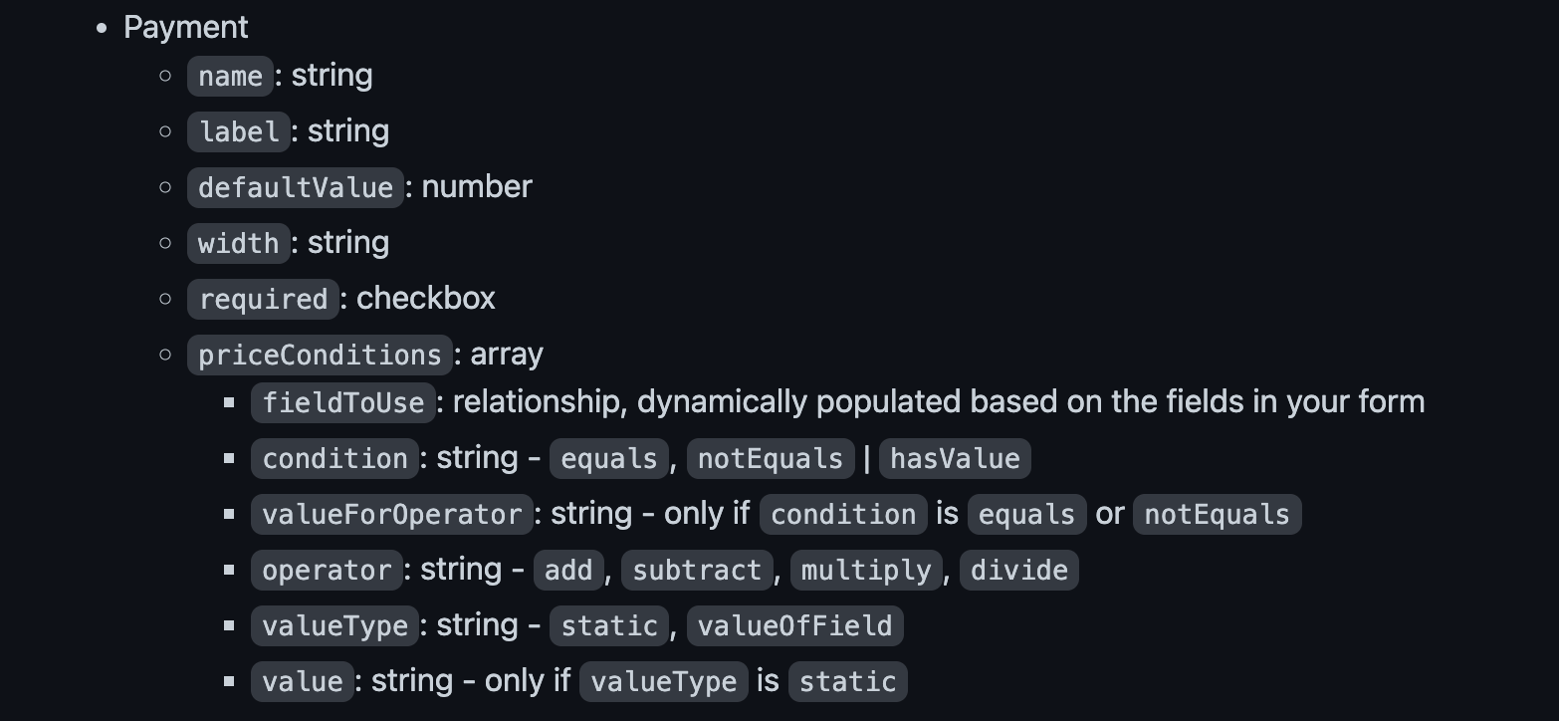Click the defaultValue code tag

point(295,188)
